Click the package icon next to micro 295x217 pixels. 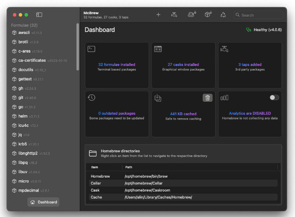click(14, 181)
